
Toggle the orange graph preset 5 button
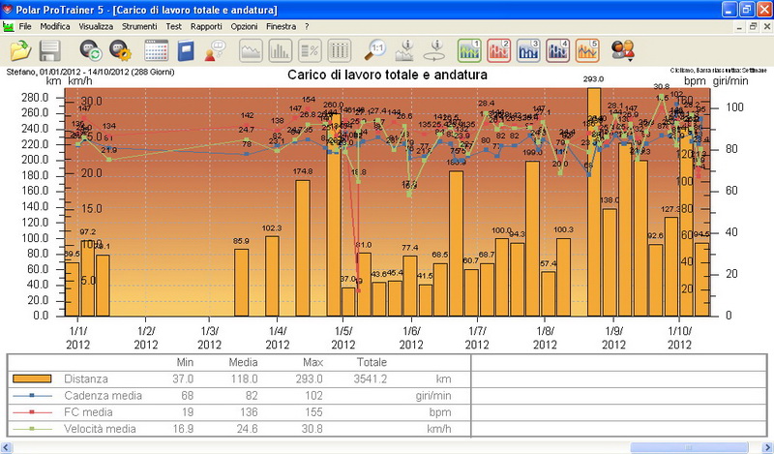point(587,50)
